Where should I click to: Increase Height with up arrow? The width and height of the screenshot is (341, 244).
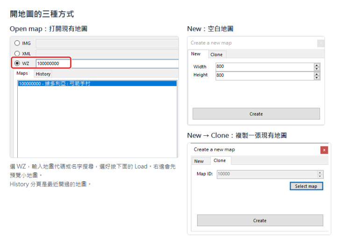tap(317, 74)
